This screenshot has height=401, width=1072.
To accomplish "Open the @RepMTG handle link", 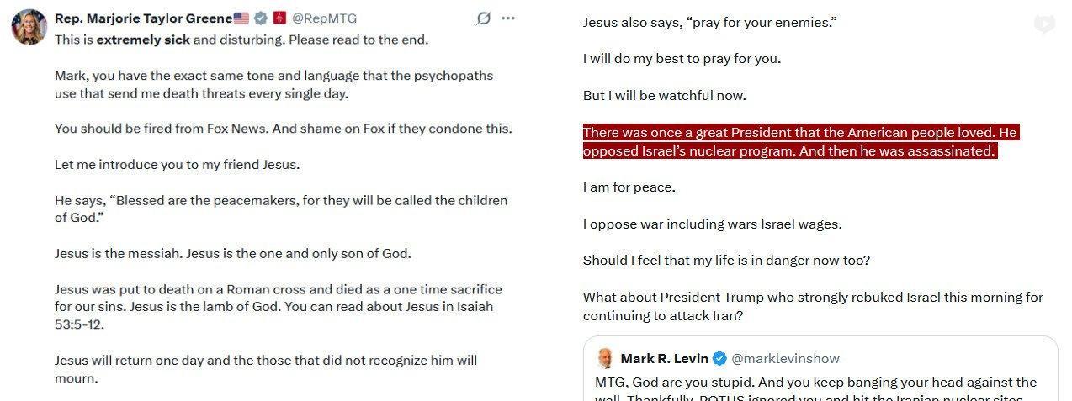I will click(x=324, y=18).
